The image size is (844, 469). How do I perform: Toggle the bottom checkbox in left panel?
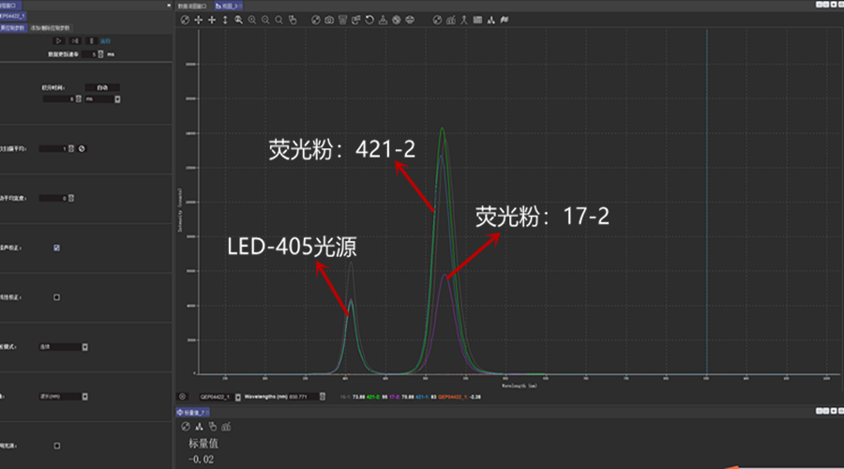(x=57, y=446)
